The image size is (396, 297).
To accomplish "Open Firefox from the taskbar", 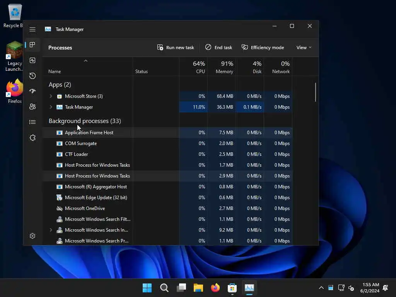I will pyautogui.click(x=215, y=288).
